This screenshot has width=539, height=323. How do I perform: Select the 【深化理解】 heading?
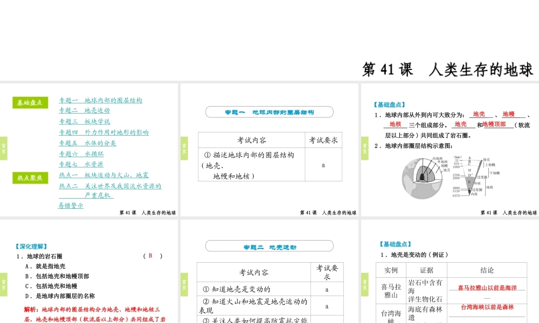pyautogui.click(x=31, y=247)
